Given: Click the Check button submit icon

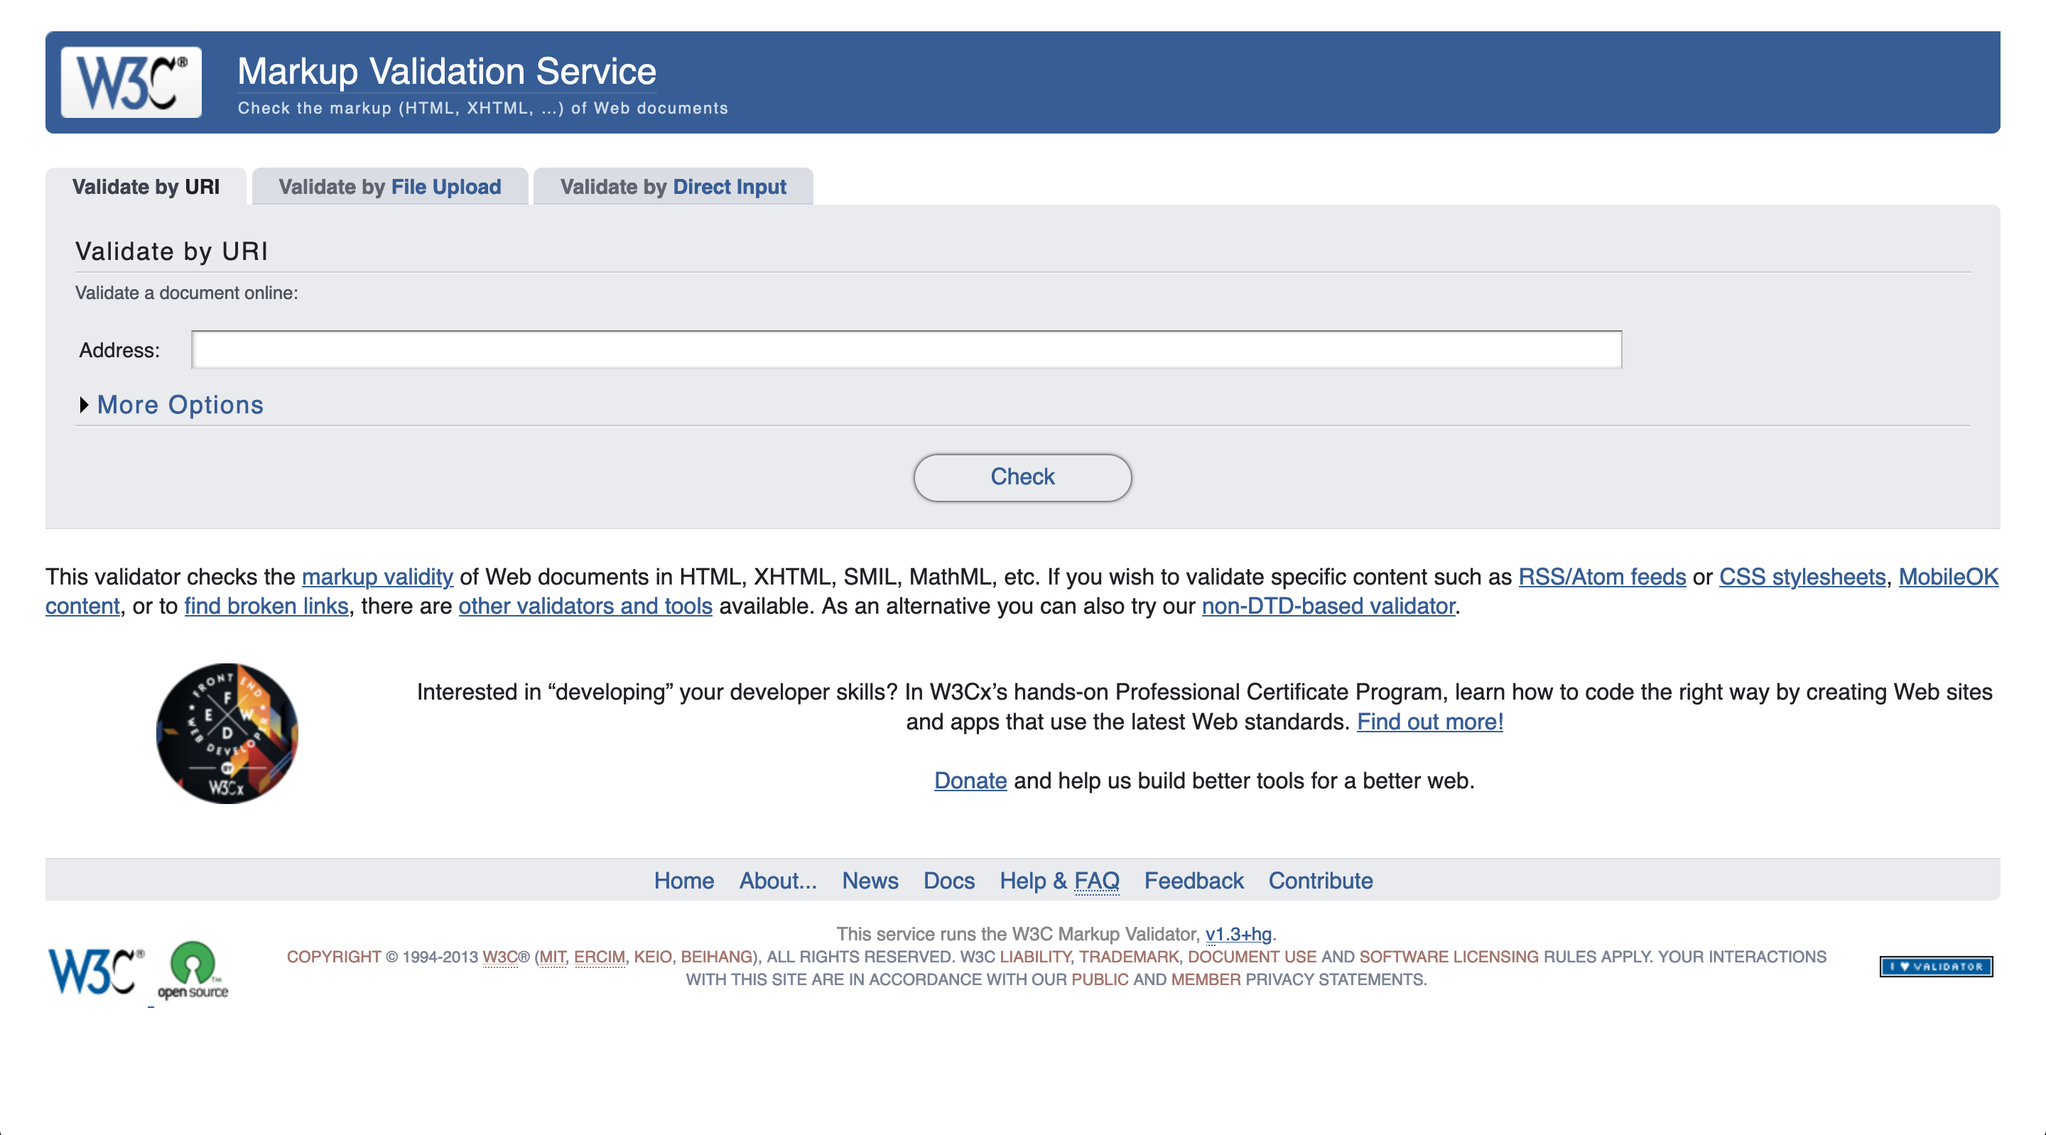Looking at the screenshot, I should (x=1022, y=477).
